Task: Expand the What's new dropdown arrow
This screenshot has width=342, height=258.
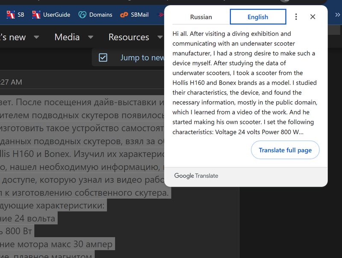Action: coord(36,37)
